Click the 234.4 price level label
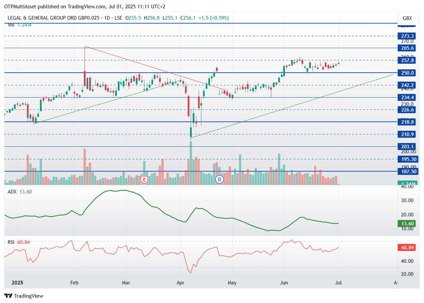This screenshot has width=424, height=303. click(407, 97)
